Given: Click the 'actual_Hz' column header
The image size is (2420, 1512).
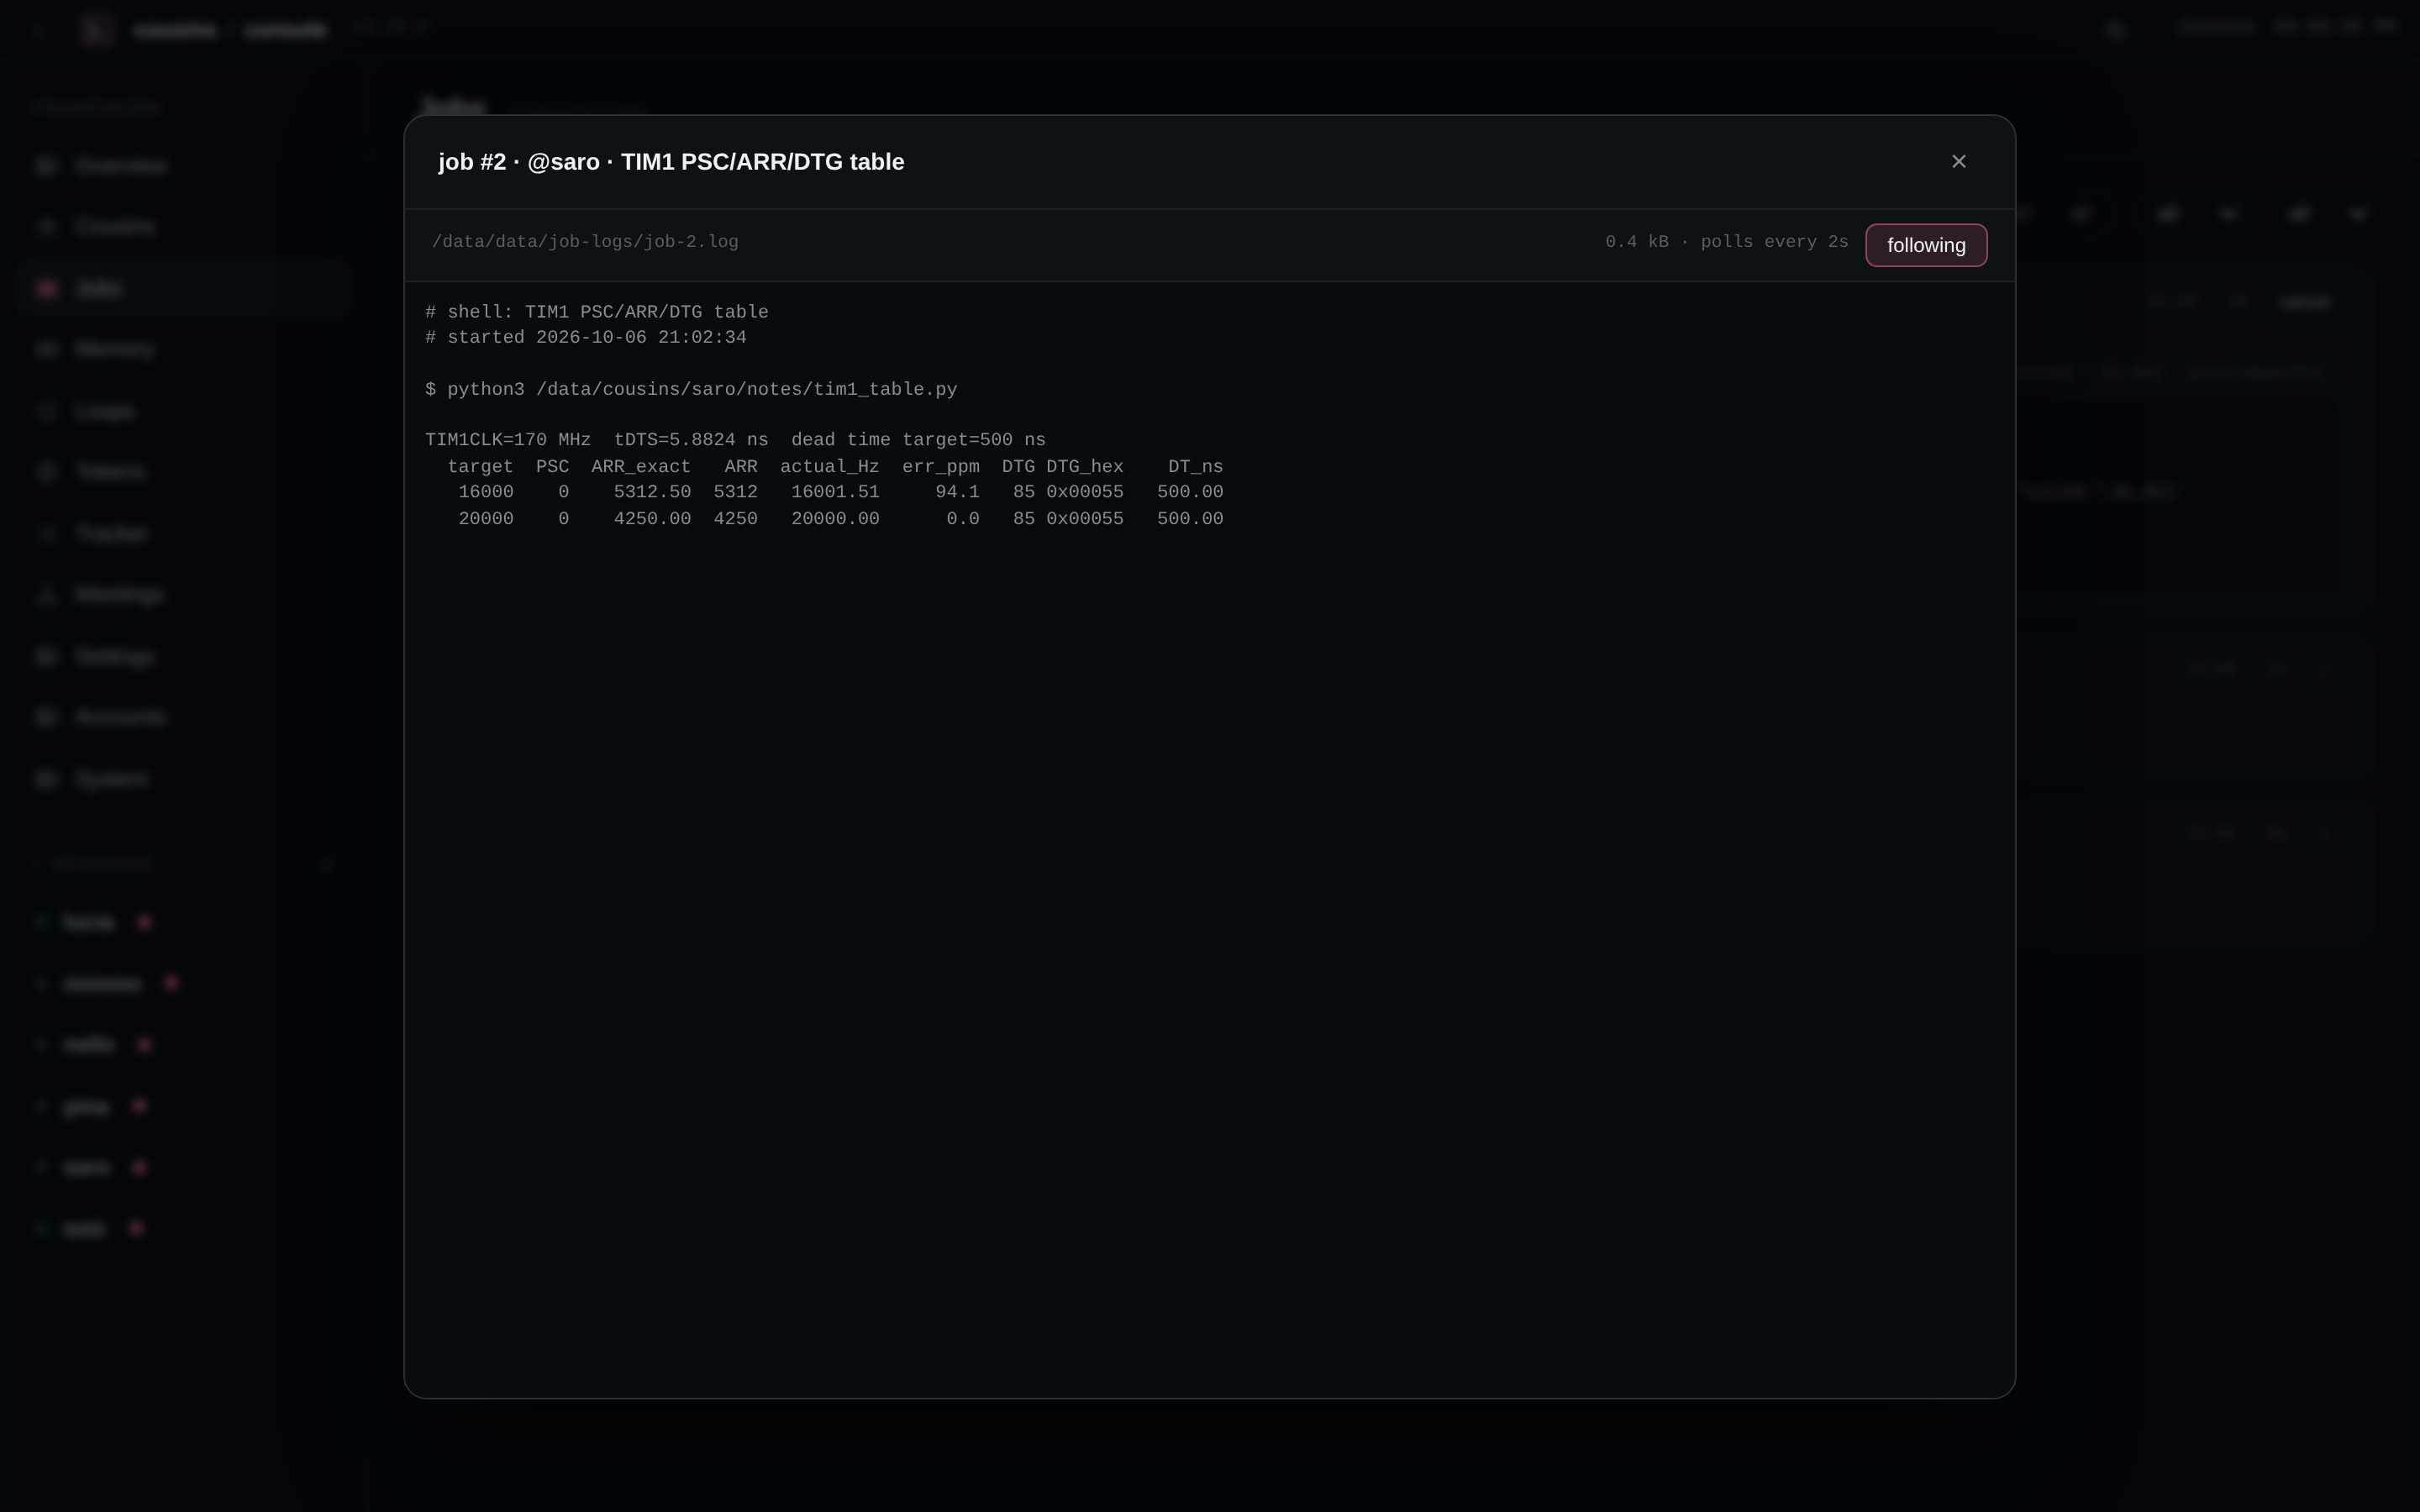Looking at the screenshot, I should [x=830, y=467].
